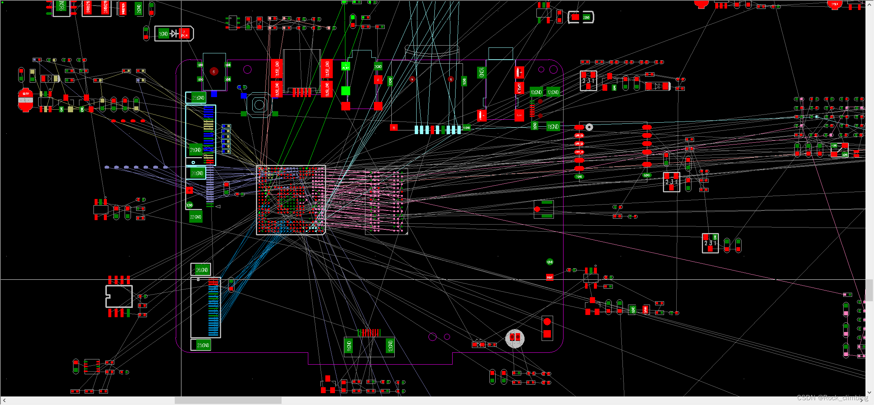The image size is (874, 405).
Task: Click the down arrow on the vertical scrollbar
Action: pos(870,392)
